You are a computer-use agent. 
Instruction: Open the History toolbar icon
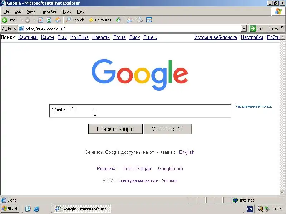[x=118, y=20]
